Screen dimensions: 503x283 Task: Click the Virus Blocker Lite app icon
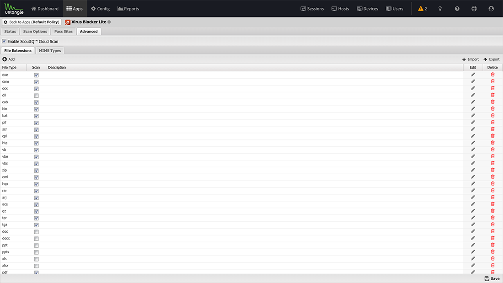point(68,22)
